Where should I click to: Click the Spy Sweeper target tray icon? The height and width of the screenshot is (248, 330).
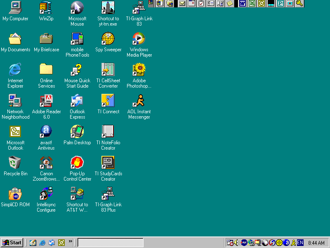tap(279, 243)
